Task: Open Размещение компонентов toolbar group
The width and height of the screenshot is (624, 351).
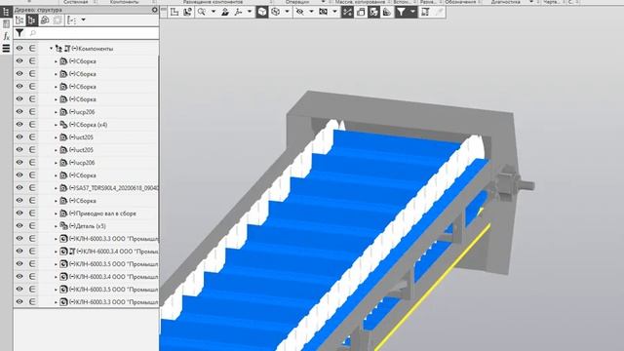Action: click(213, 2)
